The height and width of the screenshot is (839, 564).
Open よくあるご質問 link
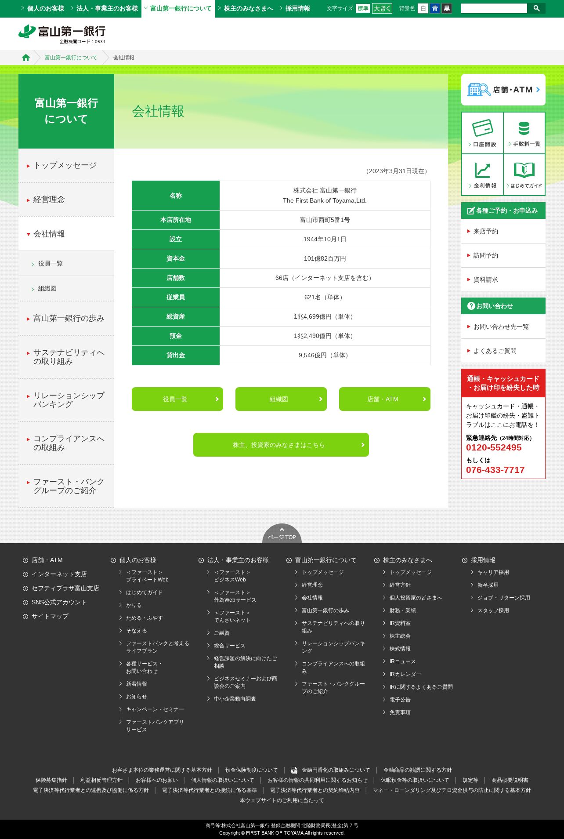[503, 351]
